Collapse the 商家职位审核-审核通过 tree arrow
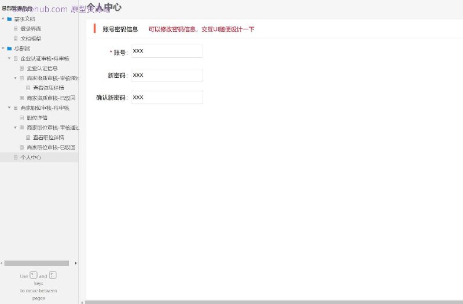This screenshot has width=463, height=304. (16, 128)
